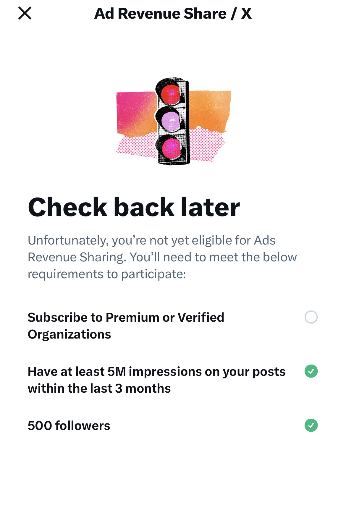Close the Ad Revenue Share page
The height and width of the screenshot is (526, 346).
click(25, 13)
